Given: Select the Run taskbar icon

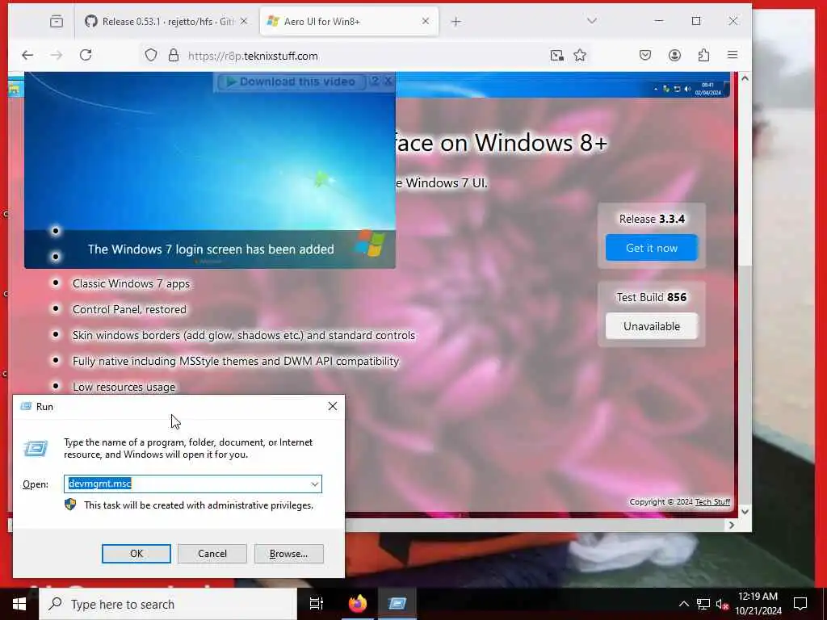Looking at the screenshot, I should pyautogui.click(x=397, y=604).
